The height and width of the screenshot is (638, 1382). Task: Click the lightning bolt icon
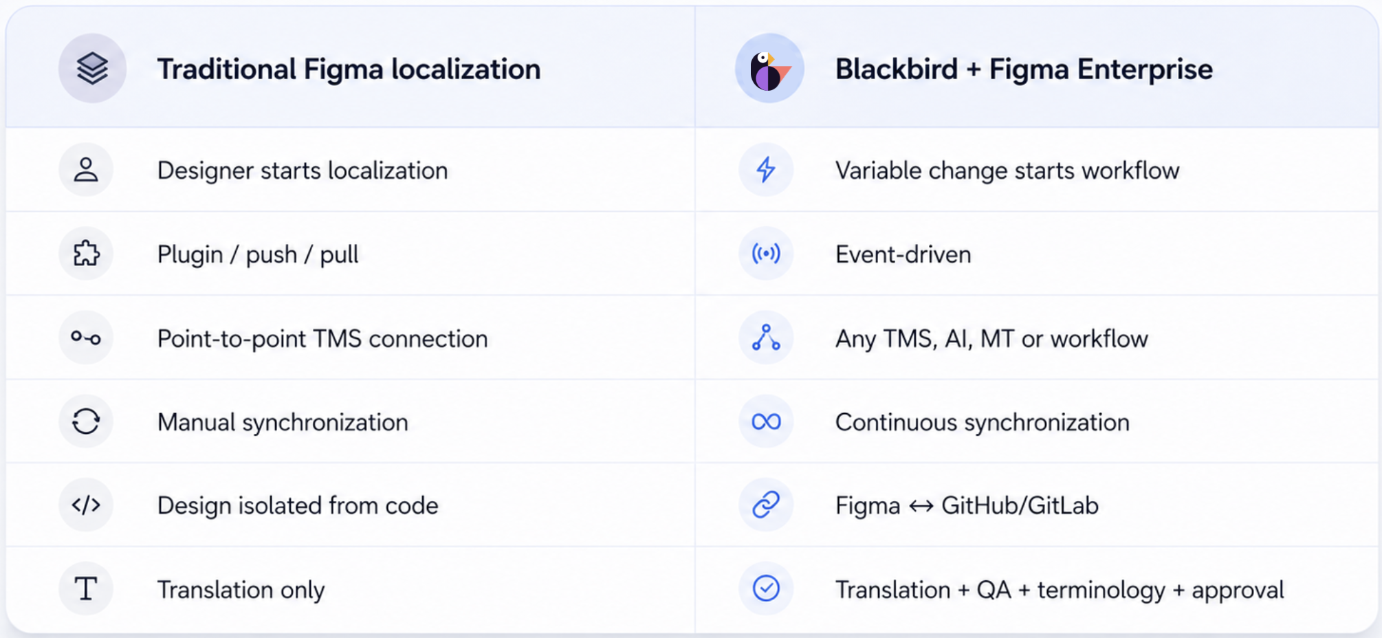click(766, 170)
